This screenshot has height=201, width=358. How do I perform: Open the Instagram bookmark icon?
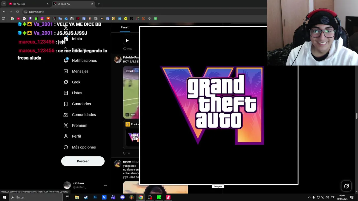point(42,19)
